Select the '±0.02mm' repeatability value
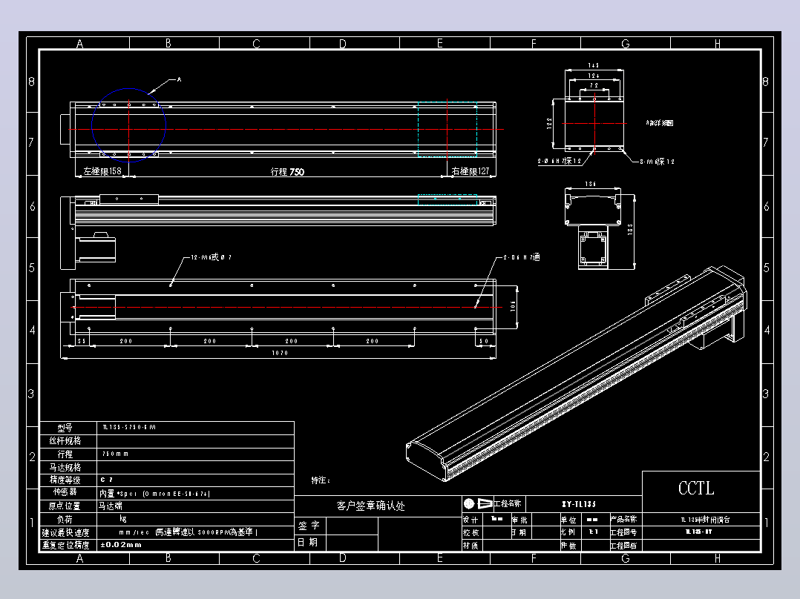800x599 pixels. pos(121,544)
